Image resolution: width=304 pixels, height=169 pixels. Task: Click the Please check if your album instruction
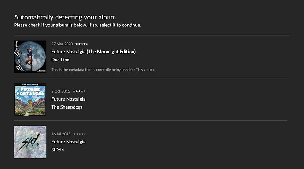click(78, 25)
